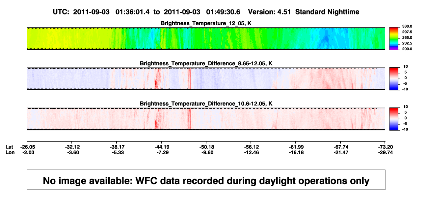Image resolution: width=428 pixels, height=219 pixels.
Task: Click the 8.65-12.05 difference image strip
Action: [206, 79]
